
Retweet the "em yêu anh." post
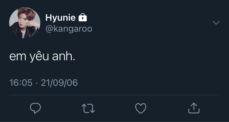point(89,108)
